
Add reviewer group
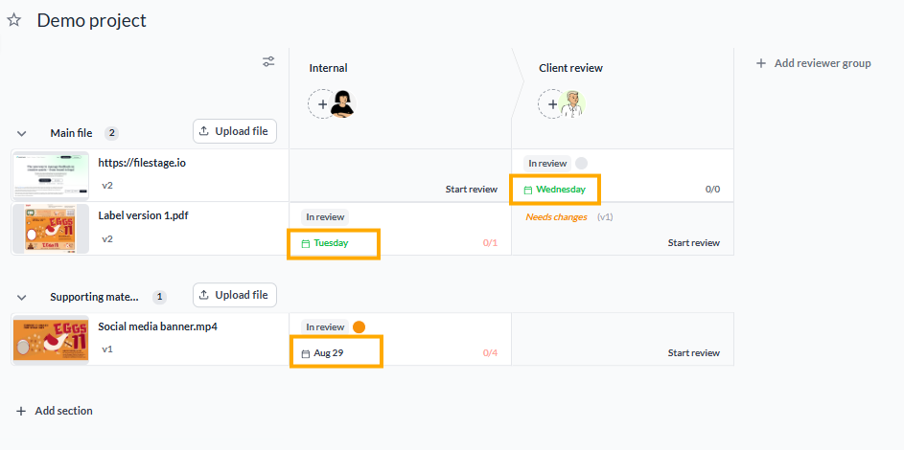tap(814, 63)
